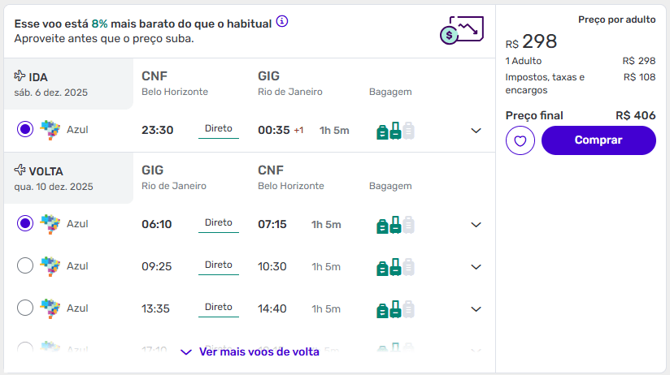Select the 23:30 outbound flight radio button
This screenshot has width=670, height=375.
[x=25, y=129]
